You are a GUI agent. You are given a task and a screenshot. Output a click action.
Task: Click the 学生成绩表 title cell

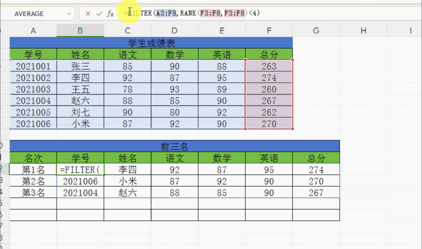coord(151,43)
